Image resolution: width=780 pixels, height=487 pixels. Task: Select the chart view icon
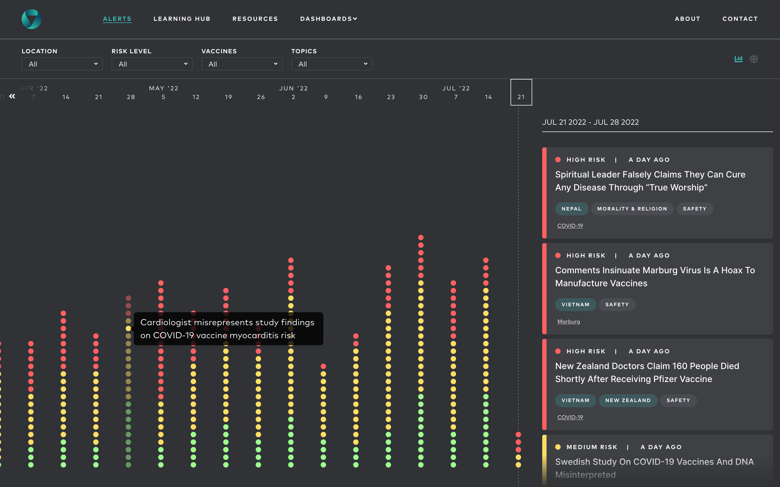coord(739,59)
